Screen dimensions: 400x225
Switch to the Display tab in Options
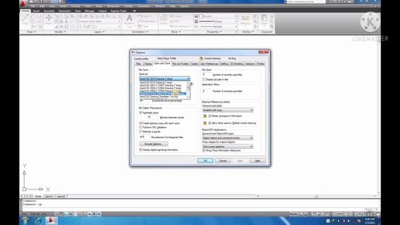pos(148,64)
